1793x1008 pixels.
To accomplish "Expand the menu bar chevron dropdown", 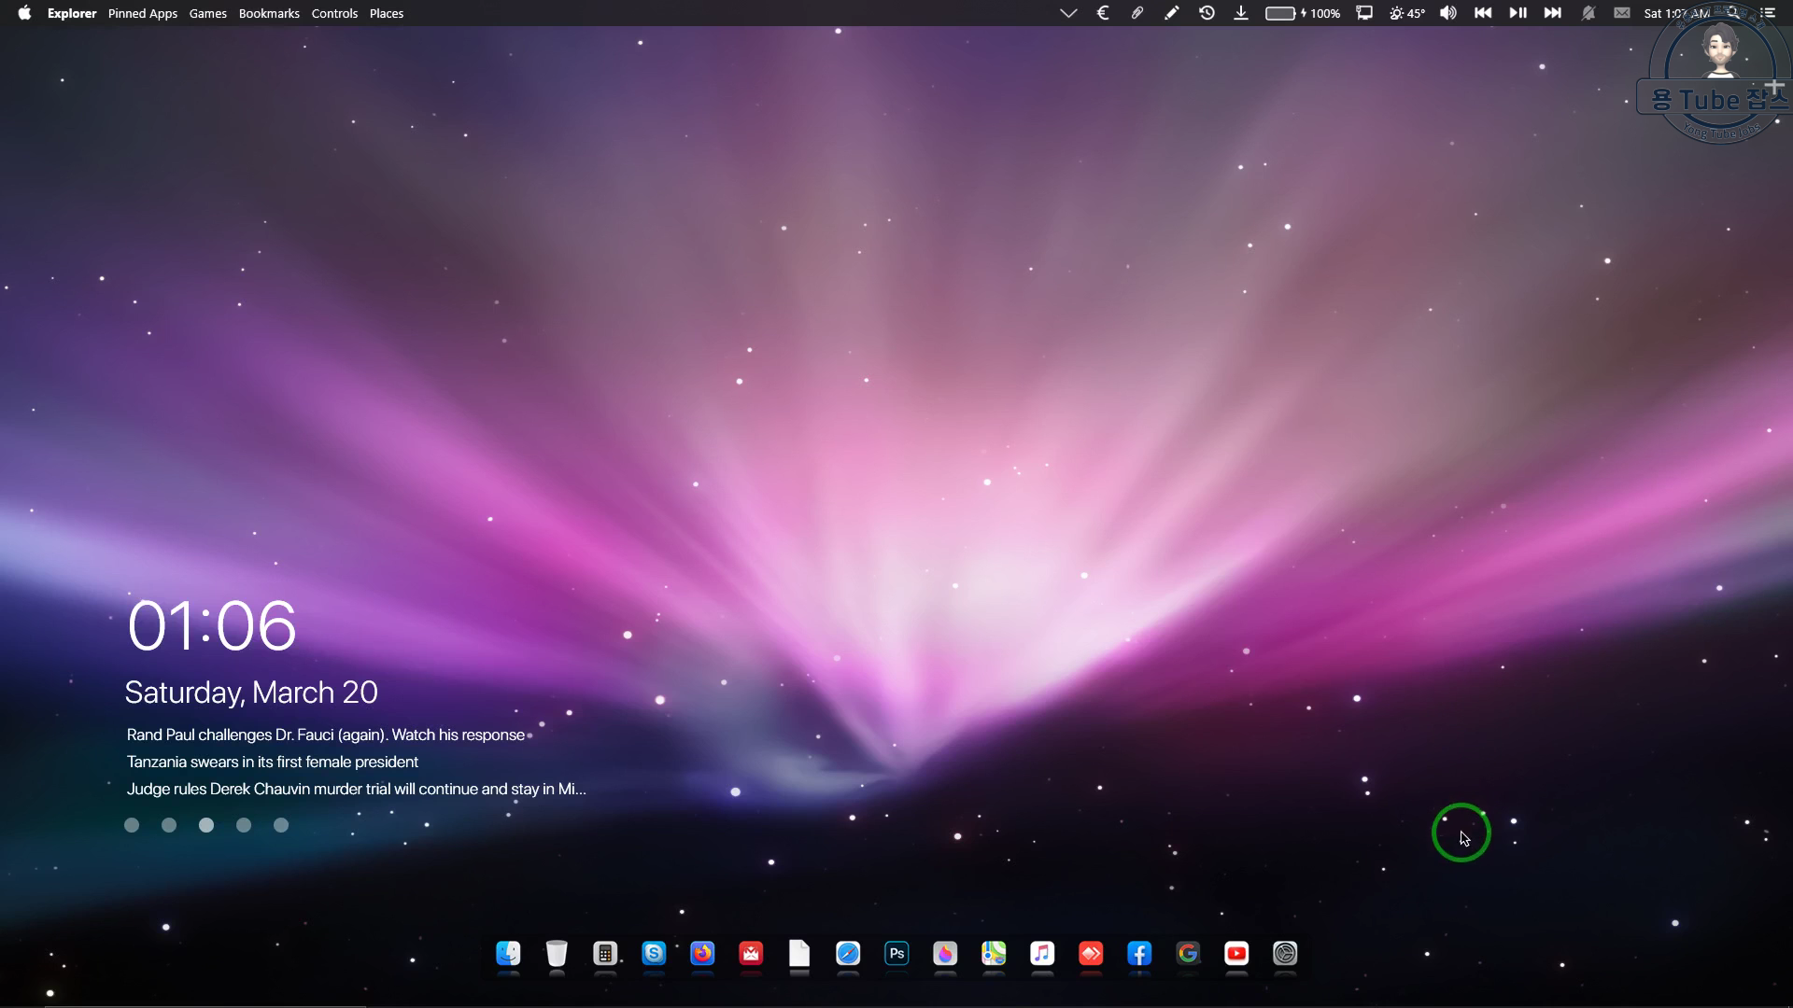I will (x=1068, y=13).
